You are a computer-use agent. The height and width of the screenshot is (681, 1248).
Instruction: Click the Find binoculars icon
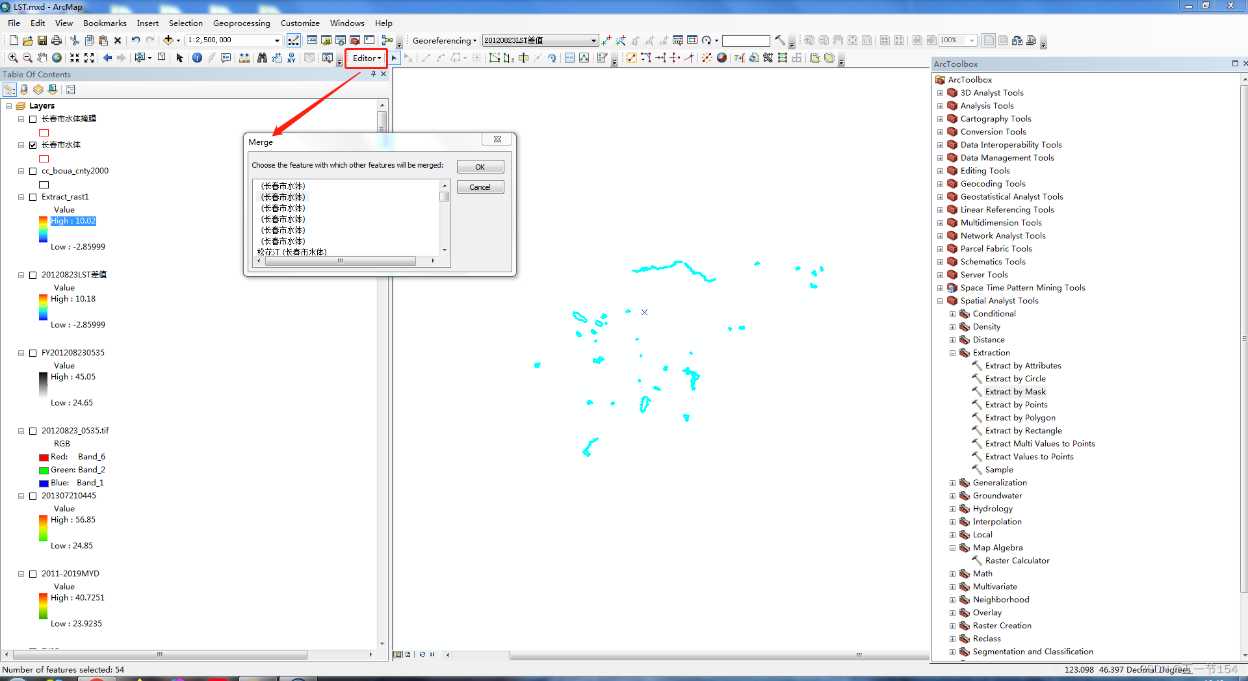coord(262,58)
